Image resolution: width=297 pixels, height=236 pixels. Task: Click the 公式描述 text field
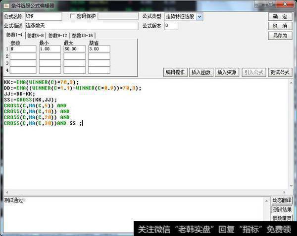pyautogui.click(x=82, y=26)
